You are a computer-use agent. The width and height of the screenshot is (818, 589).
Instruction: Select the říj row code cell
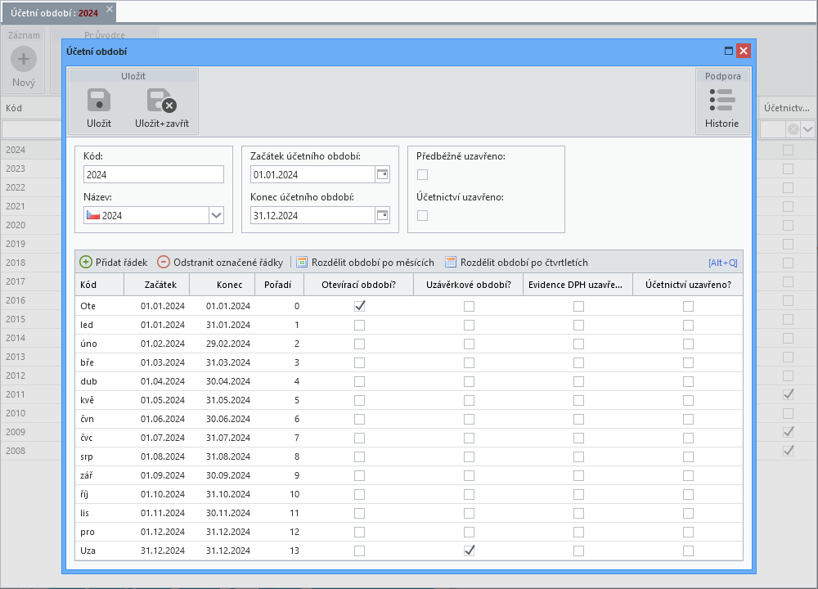pos(99,494)
